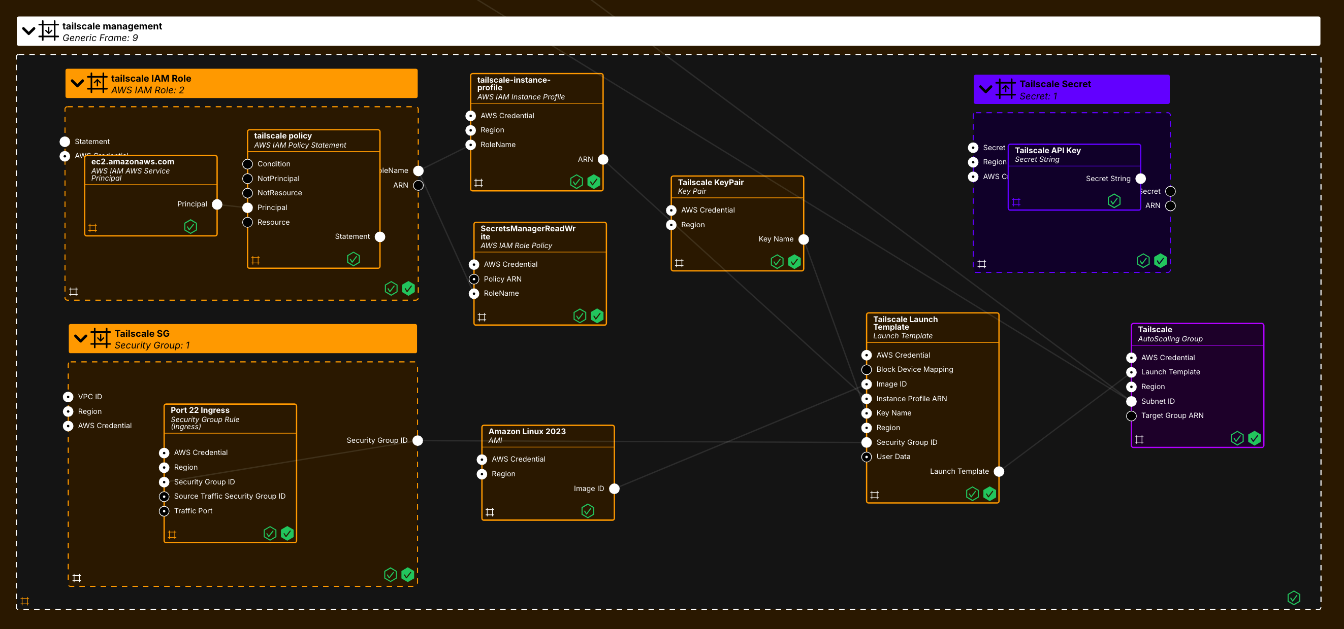1344x629 pixels.
Task: Click Principal output socket on ec2.amazonaws.com
Action: 217,204
